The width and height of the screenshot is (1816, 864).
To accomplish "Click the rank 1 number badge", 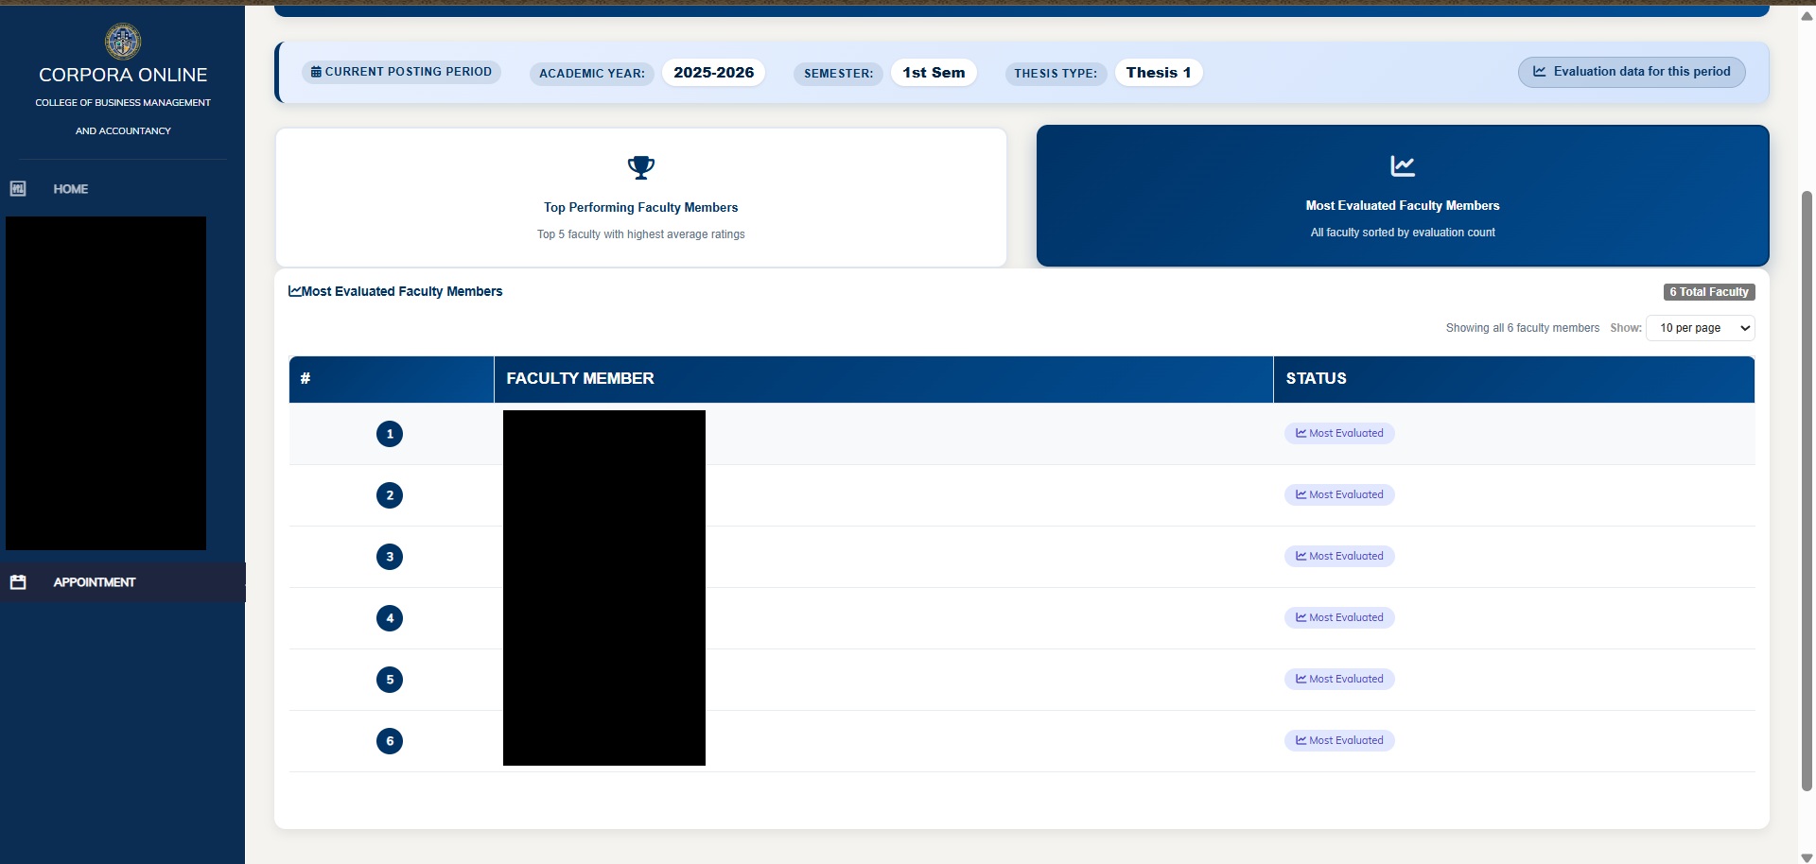I will pos(390,434).
